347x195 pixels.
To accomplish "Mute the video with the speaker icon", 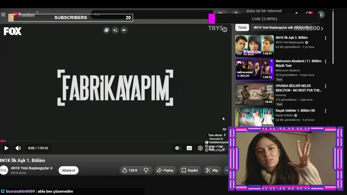I will [18, 148].
